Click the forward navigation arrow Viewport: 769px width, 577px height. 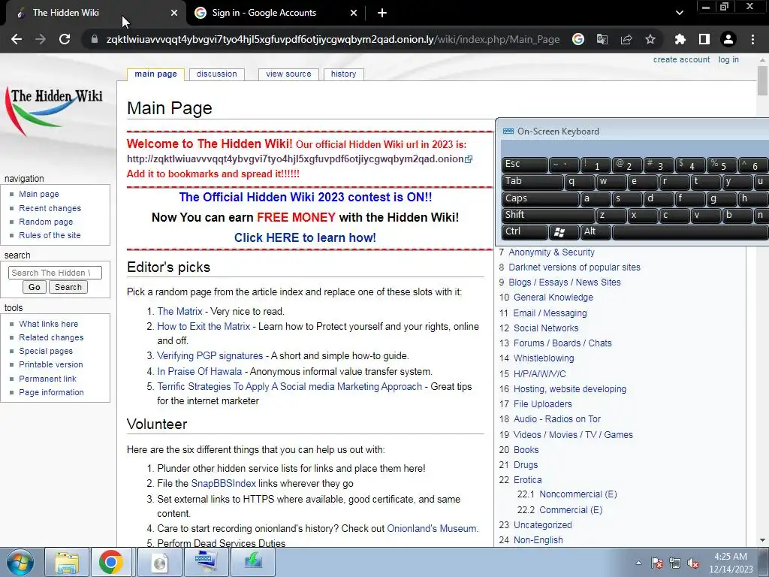41,39
